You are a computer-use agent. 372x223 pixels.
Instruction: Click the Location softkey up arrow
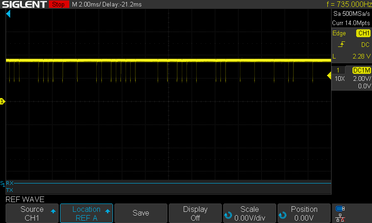point(107,211)
